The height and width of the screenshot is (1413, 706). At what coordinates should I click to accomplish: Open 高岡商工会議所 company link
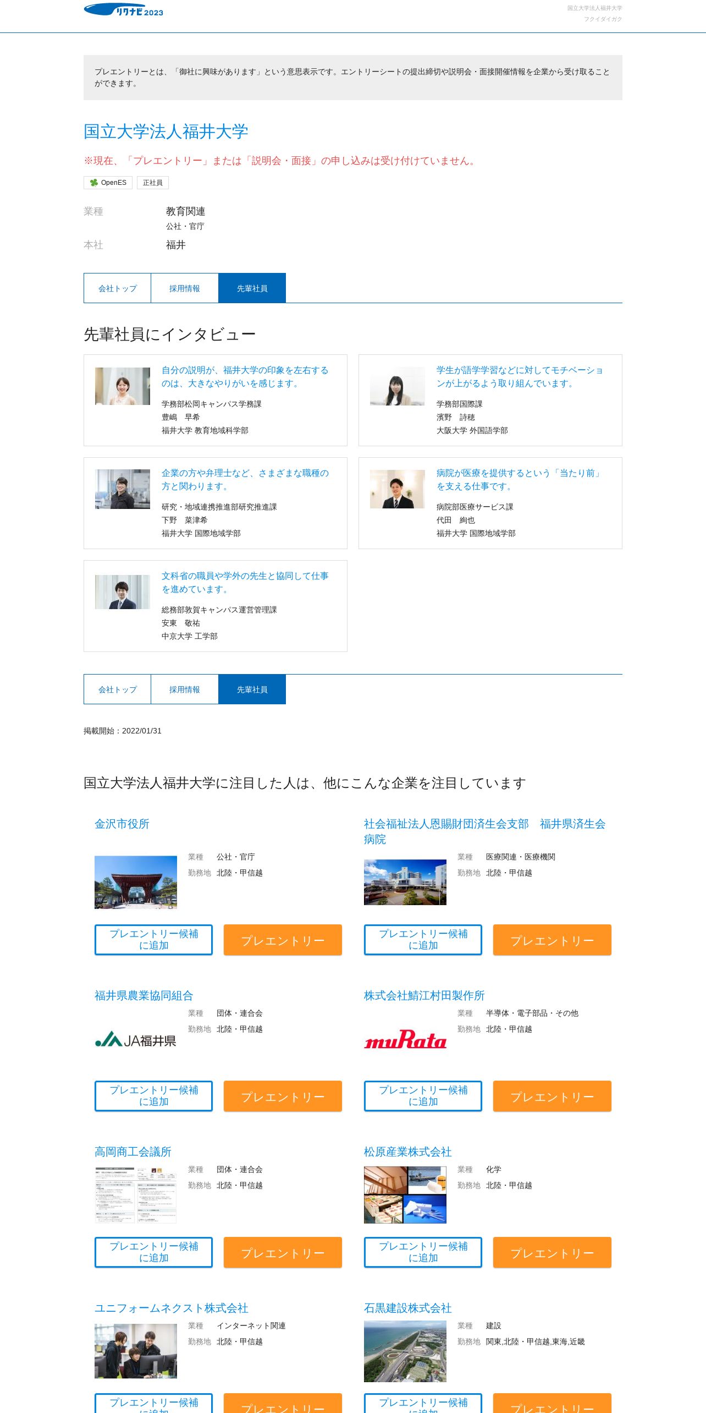click(133, 1152)
